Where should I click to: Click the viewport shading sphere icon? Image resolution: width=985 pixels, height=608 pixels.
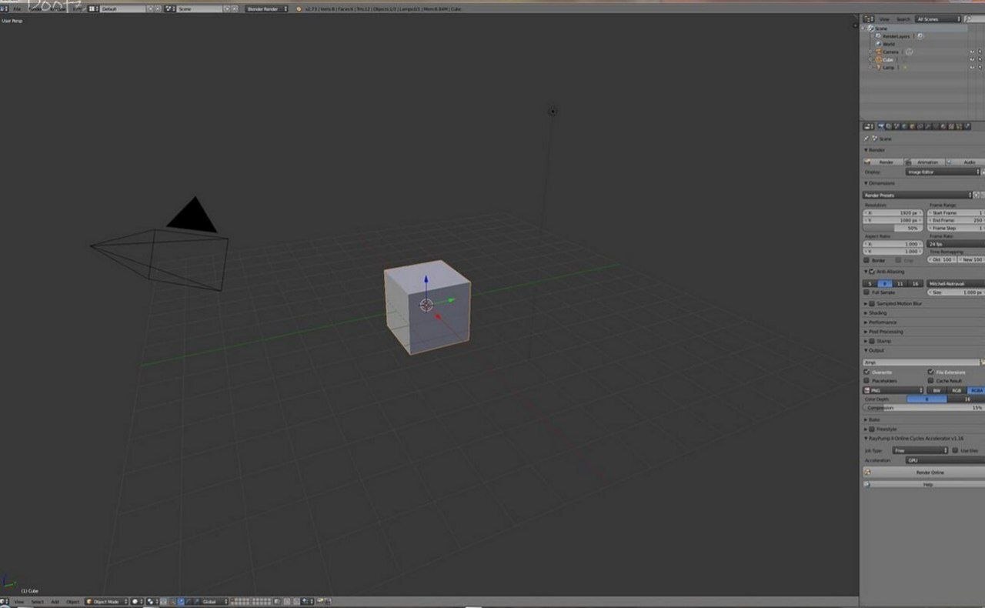[135, 602]
